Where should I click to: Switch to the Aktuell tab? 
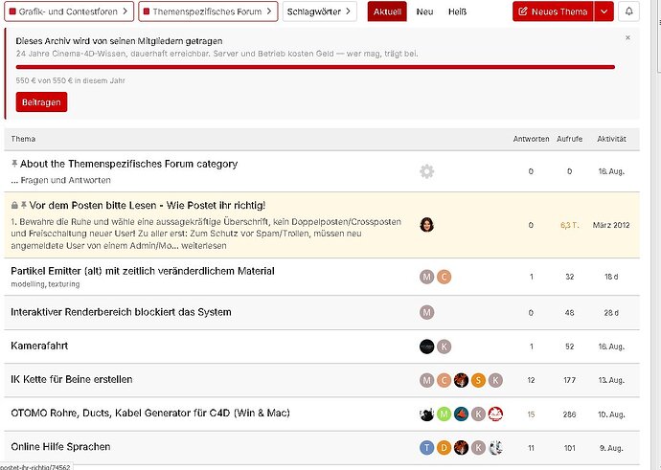[x=387, y=11]
